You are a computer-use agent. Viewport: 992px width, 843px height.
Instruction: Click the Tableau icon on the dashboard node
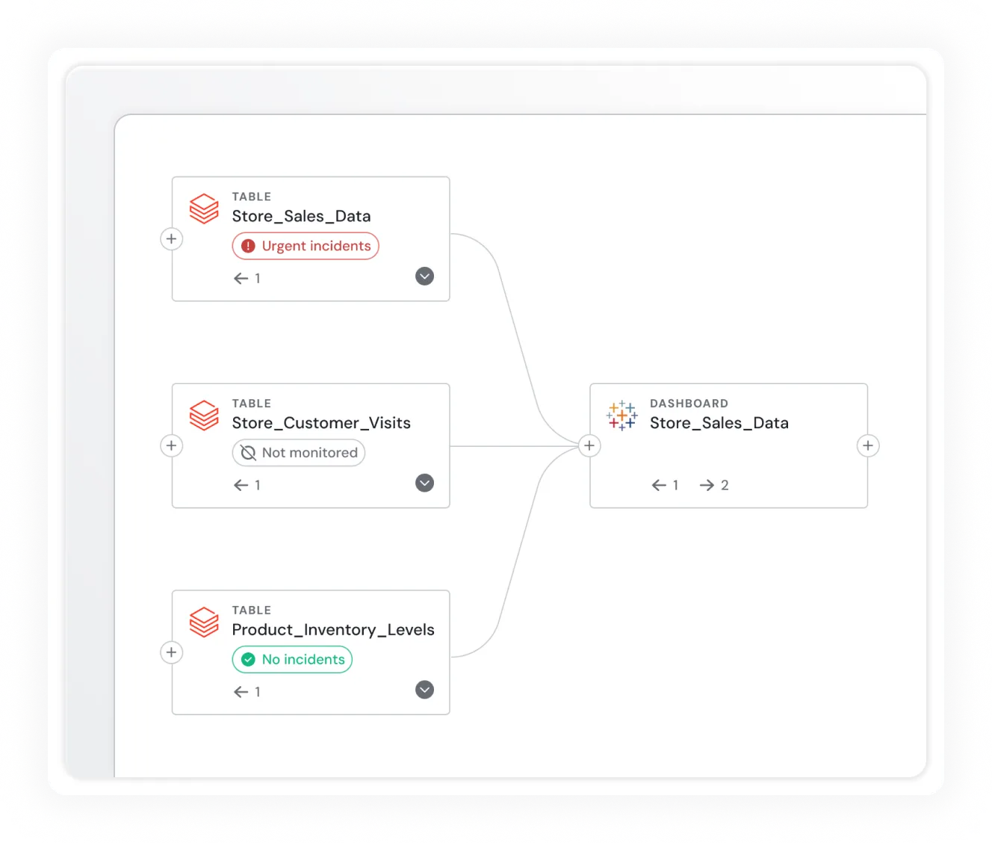621,416
